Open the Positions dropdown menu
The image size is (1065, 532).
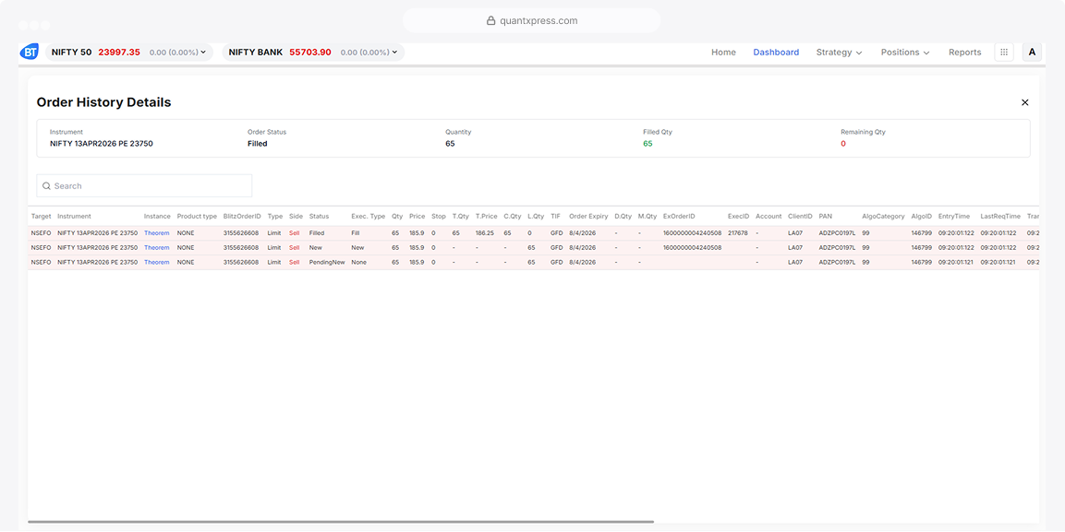click(904, 53)
